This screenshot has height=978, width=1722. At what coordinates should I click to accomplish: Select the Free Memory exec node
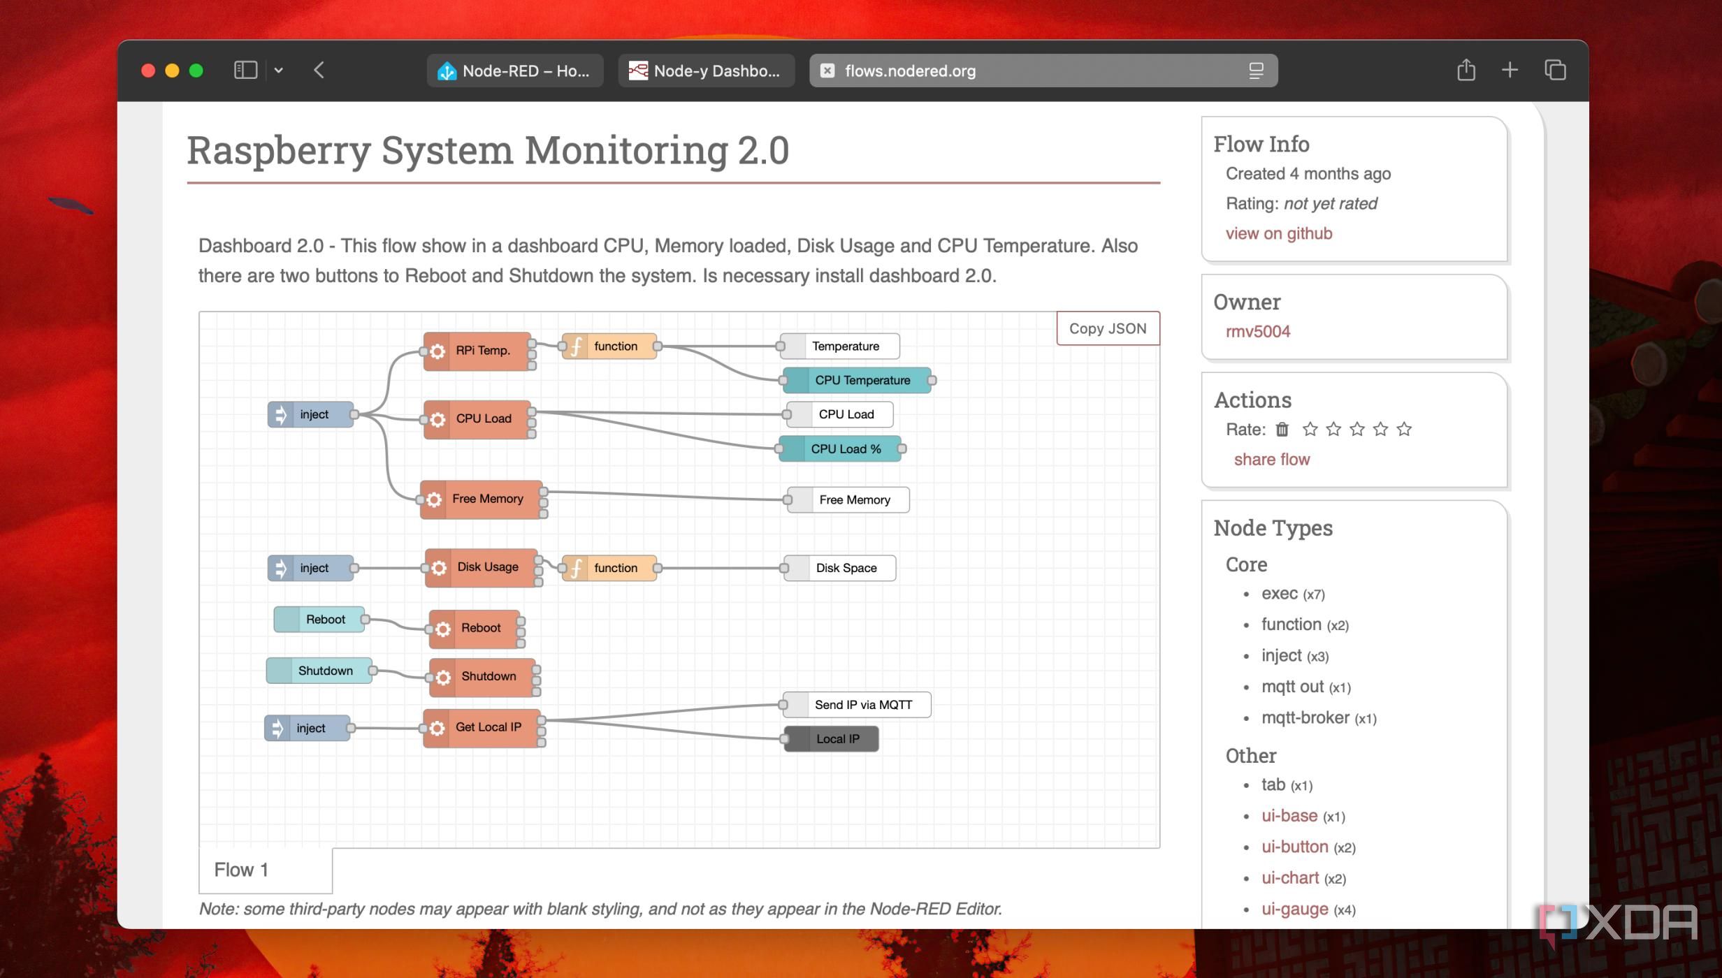pyautogui.click(x=482, y=499)
